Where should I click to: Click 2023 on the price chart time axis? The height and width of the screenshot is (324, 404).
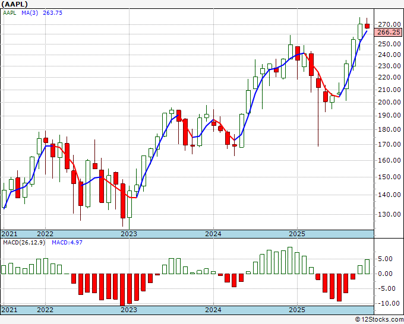[129, 234]
